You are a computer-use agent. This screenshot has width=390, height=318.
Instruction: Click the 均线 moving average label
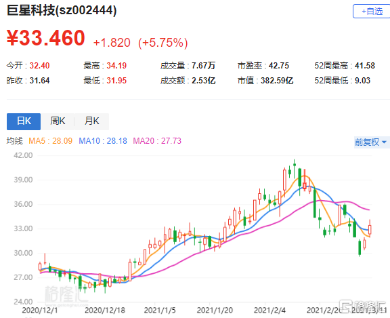pos(15,141)
